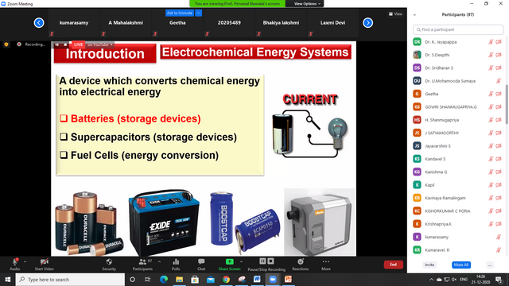
Task: Open the More options icon
Action: [326, 261]
